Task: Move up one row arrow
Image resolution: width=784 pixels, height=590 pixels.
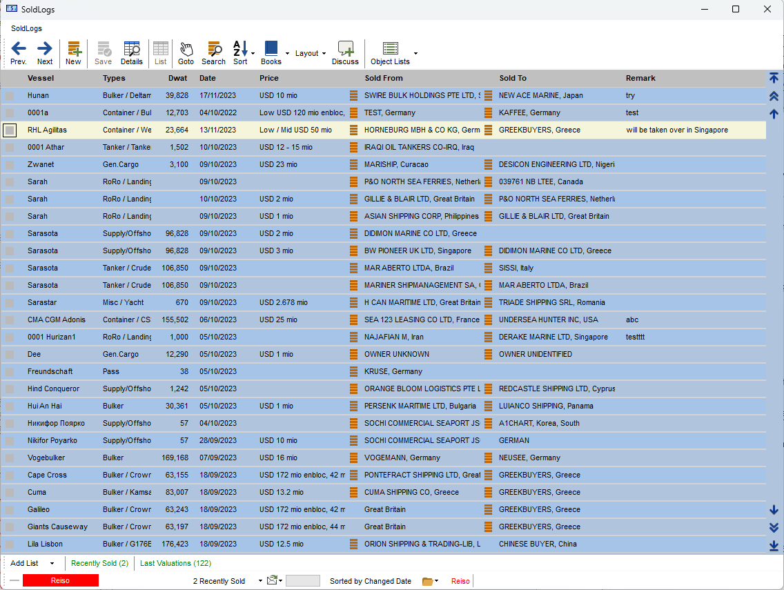Action: [x=774, y=114]
